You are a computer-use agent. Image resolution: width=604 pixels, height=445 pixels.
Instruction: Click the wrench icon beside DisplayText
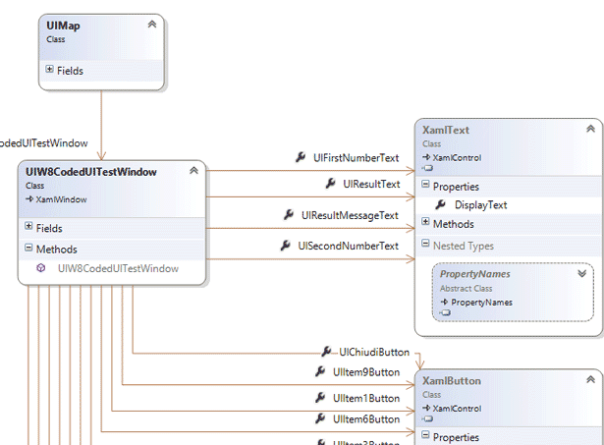coord(441,204)
